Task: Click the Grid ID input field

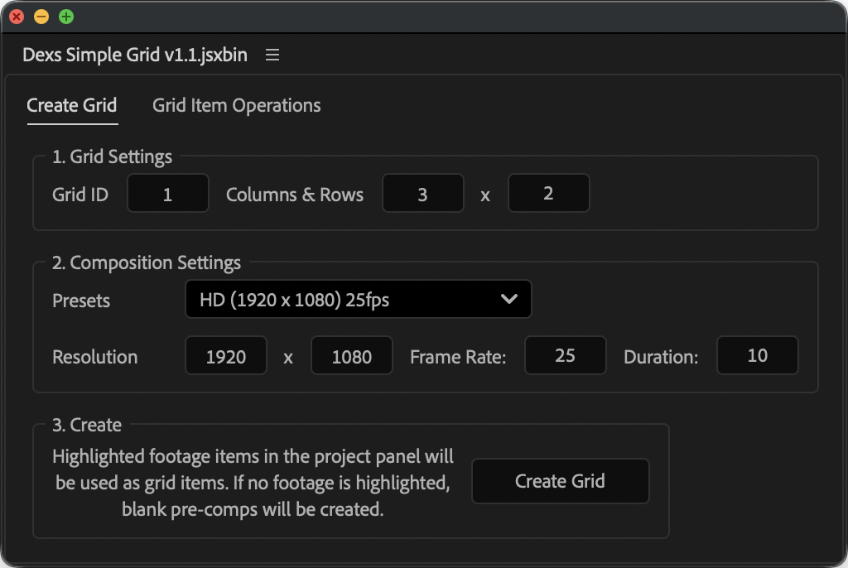Action: click(x=168, y=194)
